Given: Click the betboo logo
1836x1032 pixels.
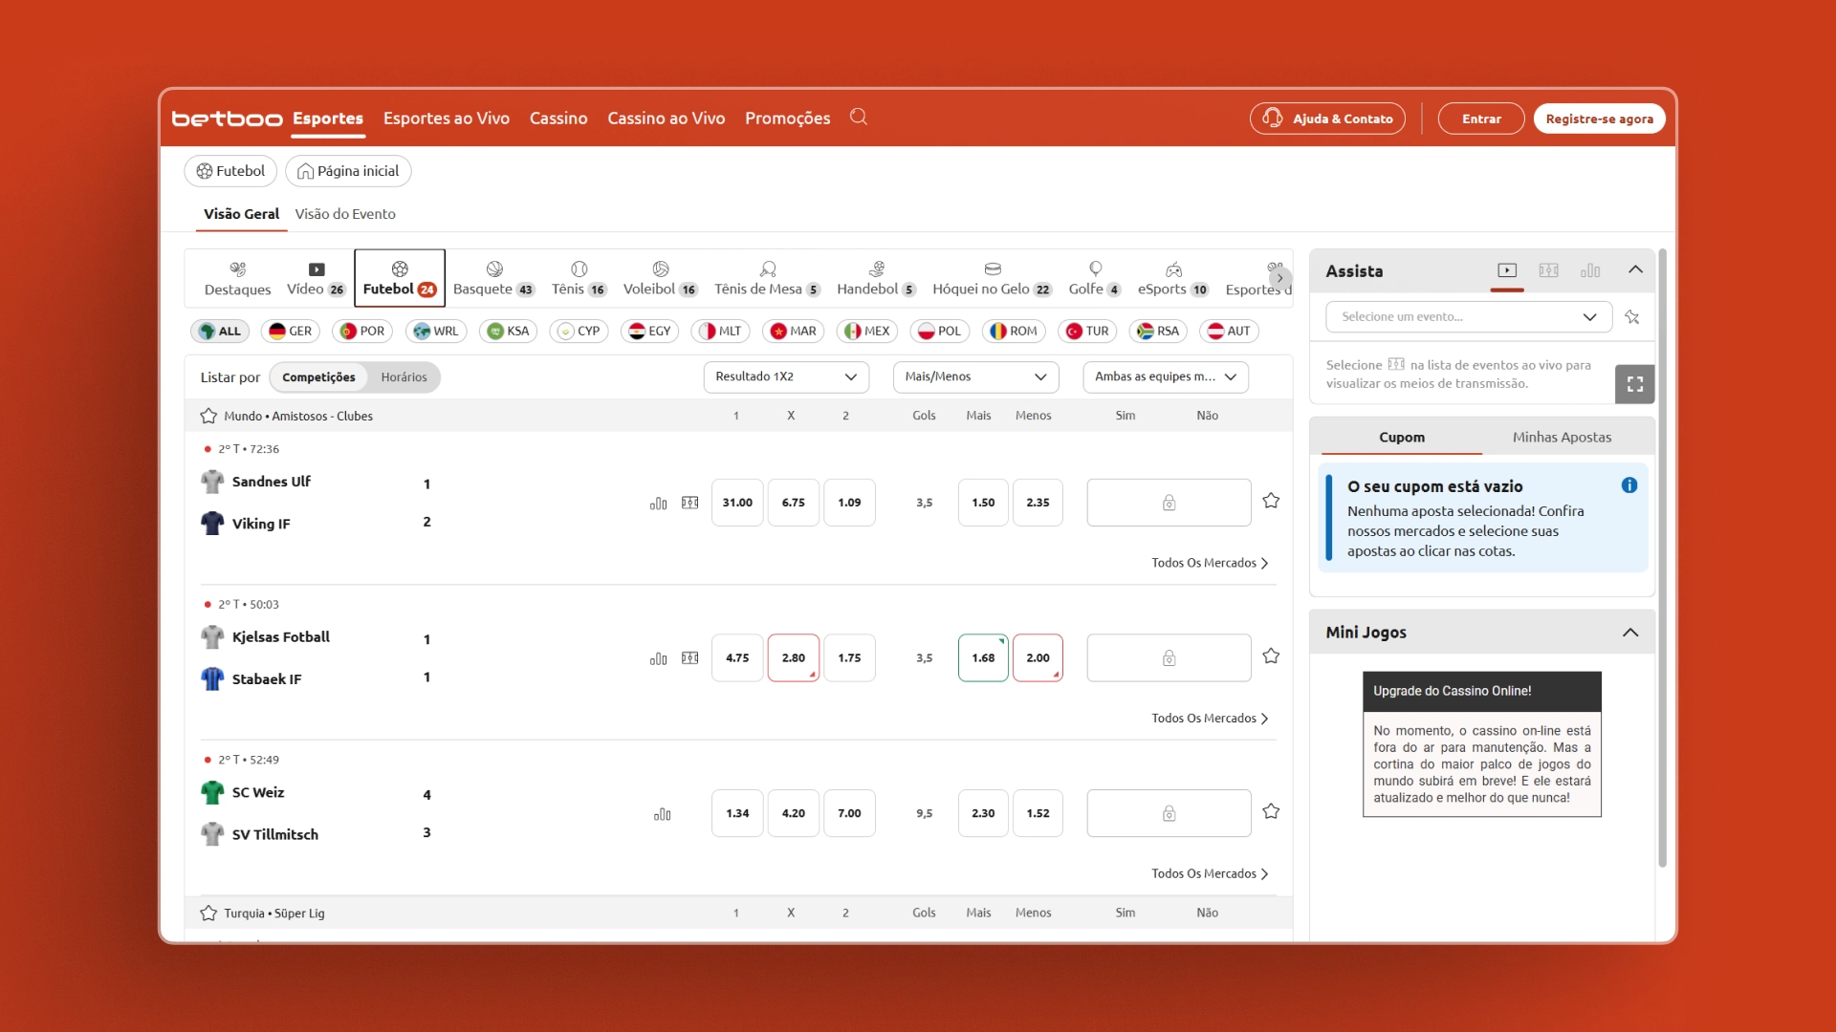Looking at the screenshot, I should [x=227, y=118].
